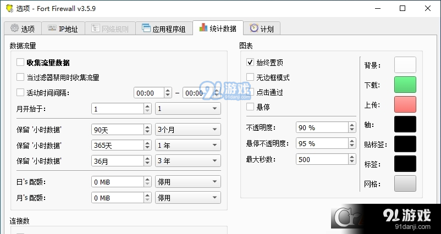Enable the 无边框模式 checkbox
This screenshot has width=441, height=234.
[250, 77]
